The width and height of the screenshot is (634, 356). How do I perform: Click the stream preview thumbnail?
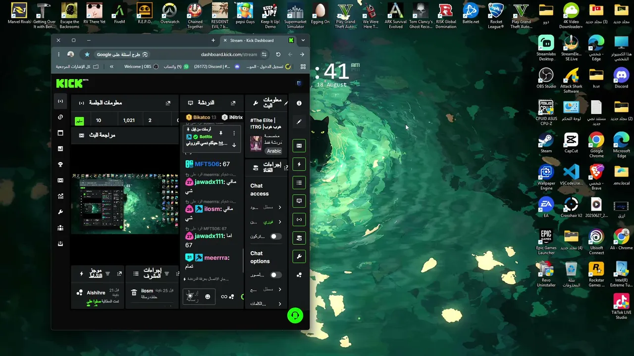pyautogui.click(x=125, y=203)
